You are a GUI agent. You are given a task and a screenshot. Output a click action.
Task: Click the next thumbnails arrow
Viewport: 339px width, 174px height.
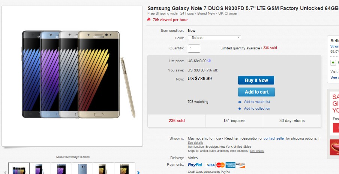[x=138, y=172]
